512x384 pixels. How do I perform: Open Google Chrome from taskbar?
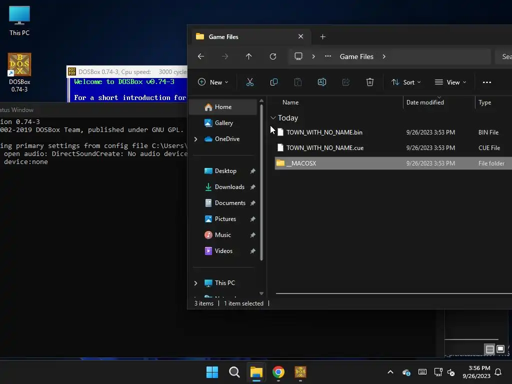278,372
